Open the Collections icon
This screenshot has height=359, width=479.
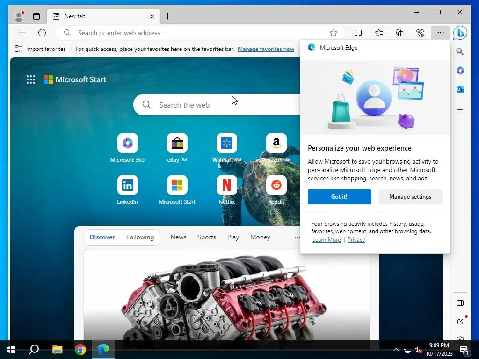tap(399, 33)
